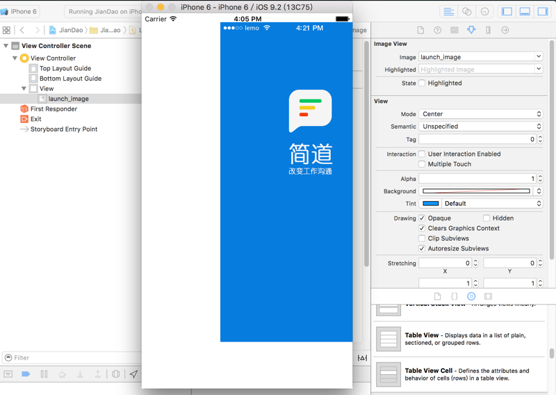Show the version editor
Viewport: 556px width, 395px height.
click(484, 12)
